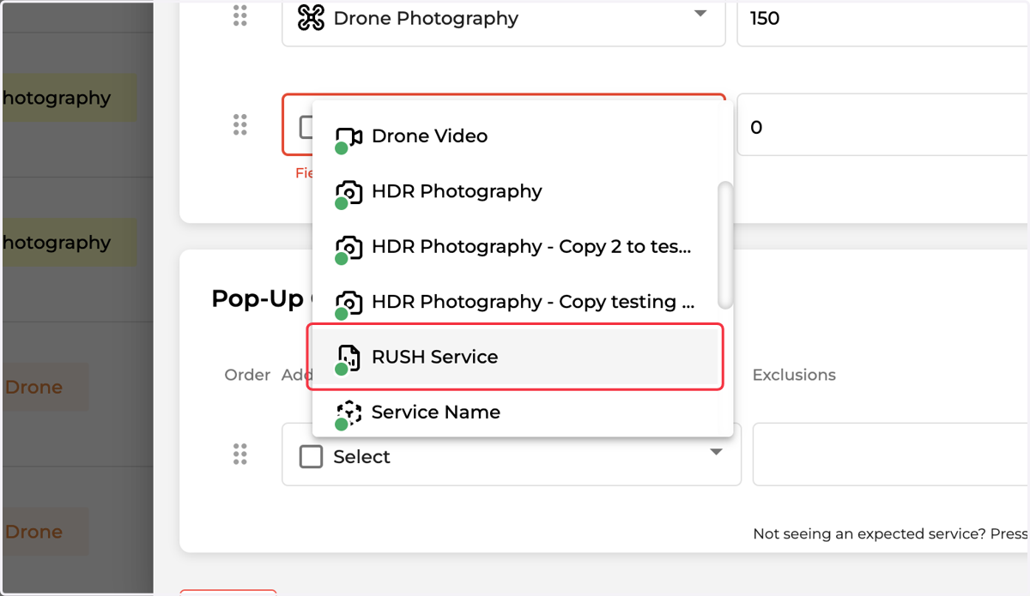
Task: Pick HDR Photography - Copy 2 to tes... option
Action: point(523,247)
